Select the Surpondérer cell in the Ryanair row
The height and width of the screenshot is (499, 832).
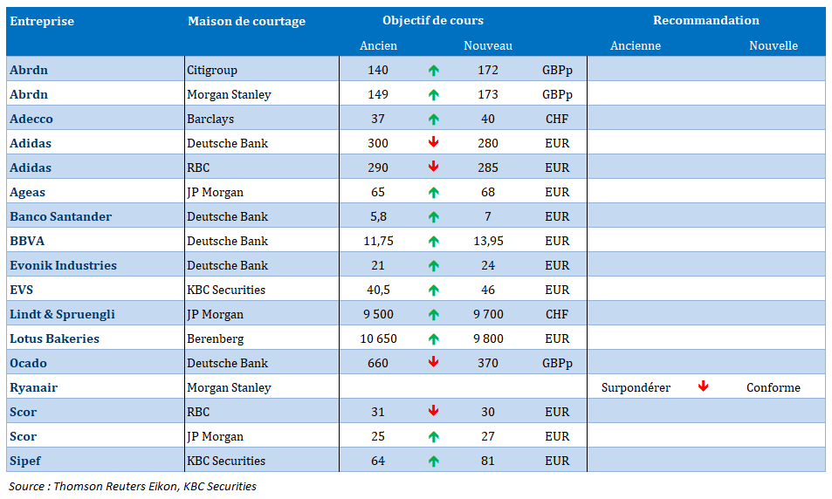(x=636, y=387)
